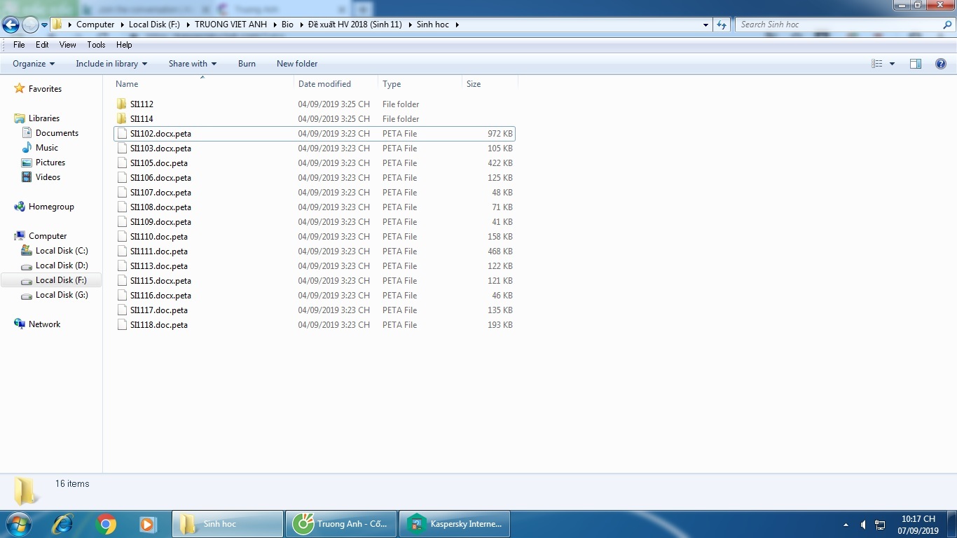Open the Help menu
This screenshot has width=957, height=538.
point(124,45)
